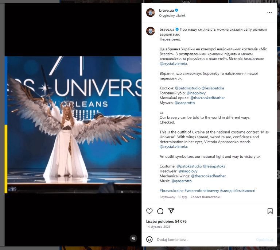Click 'Zobacz tłumaczenie' to translate caption

pos(205,197)
